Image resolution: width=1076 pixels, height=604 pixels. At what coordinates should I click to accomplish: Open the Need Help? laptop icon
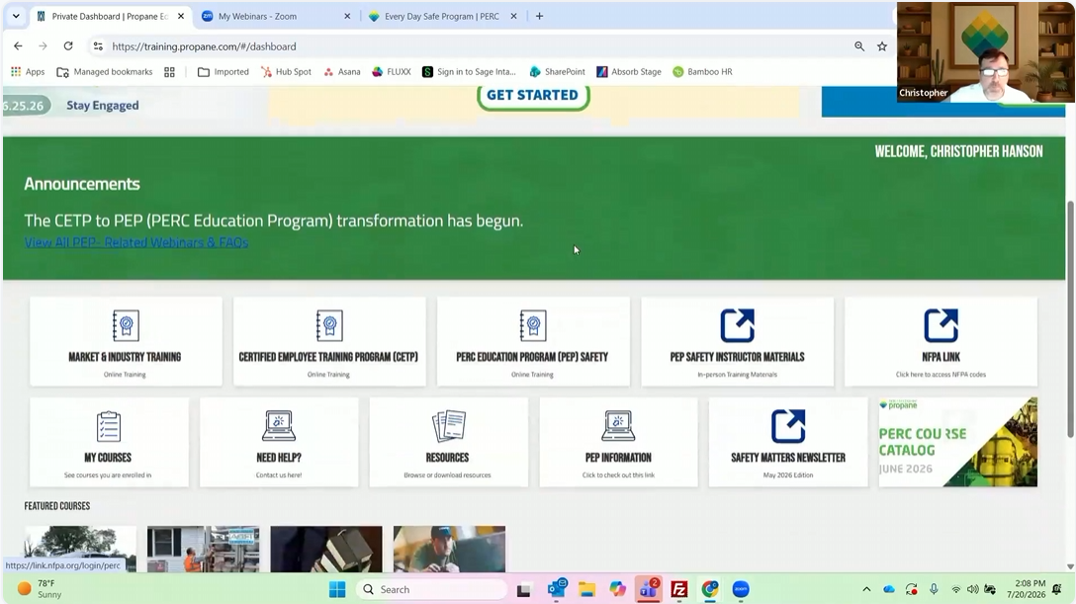pyautogui.click(x=279, y=426)
